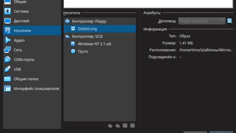
Task: Click the floppy image chooser icon beside Дисковод
Action: (x=230, y=21)
